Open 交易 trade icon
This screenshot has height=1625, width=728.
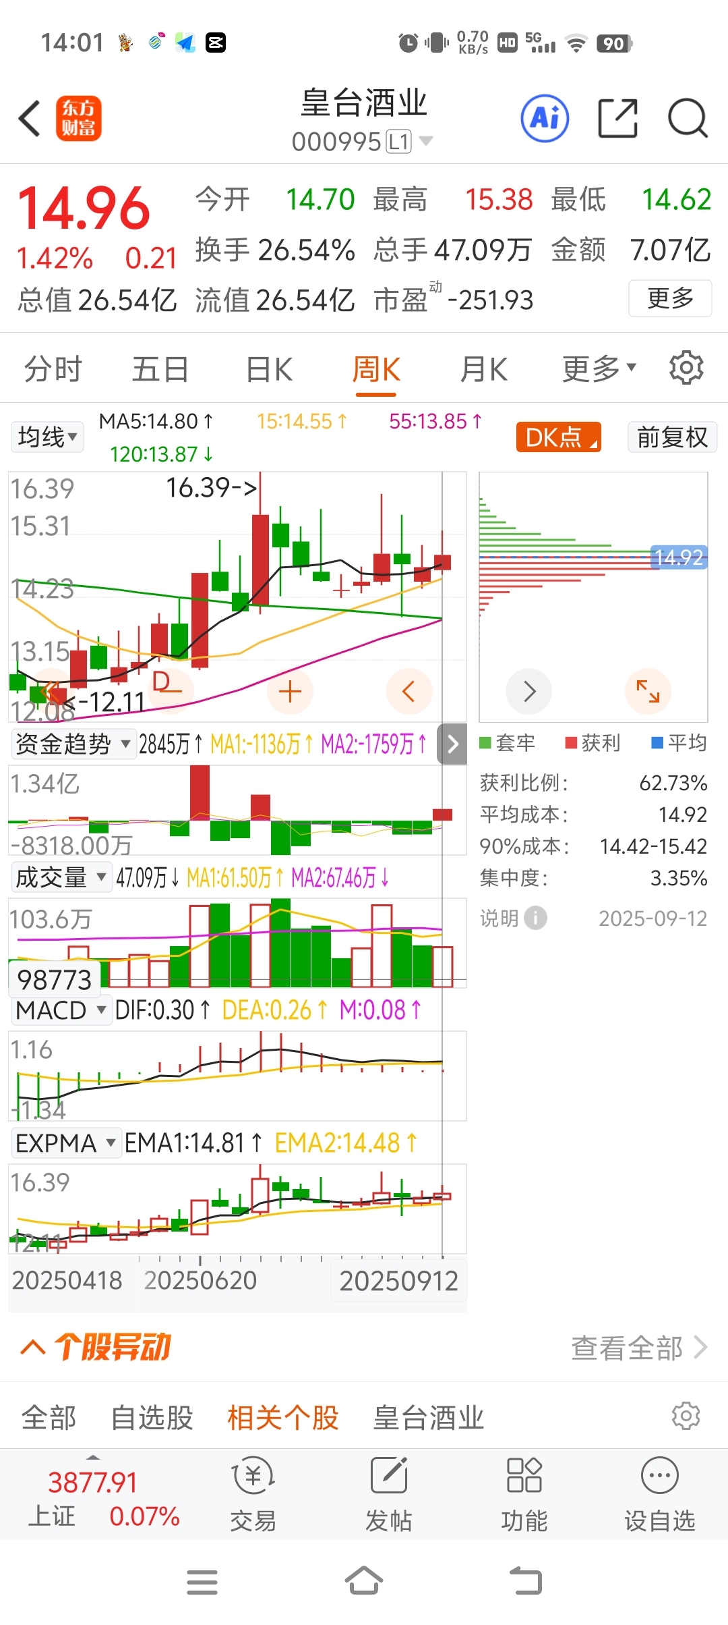point(253,1494)
